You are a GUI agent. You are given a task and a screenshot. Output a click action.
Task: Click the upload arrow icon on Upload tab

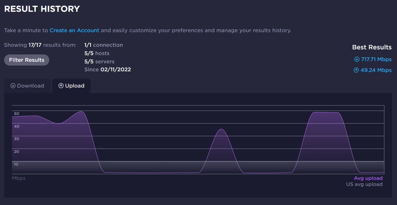coord(61,85)
